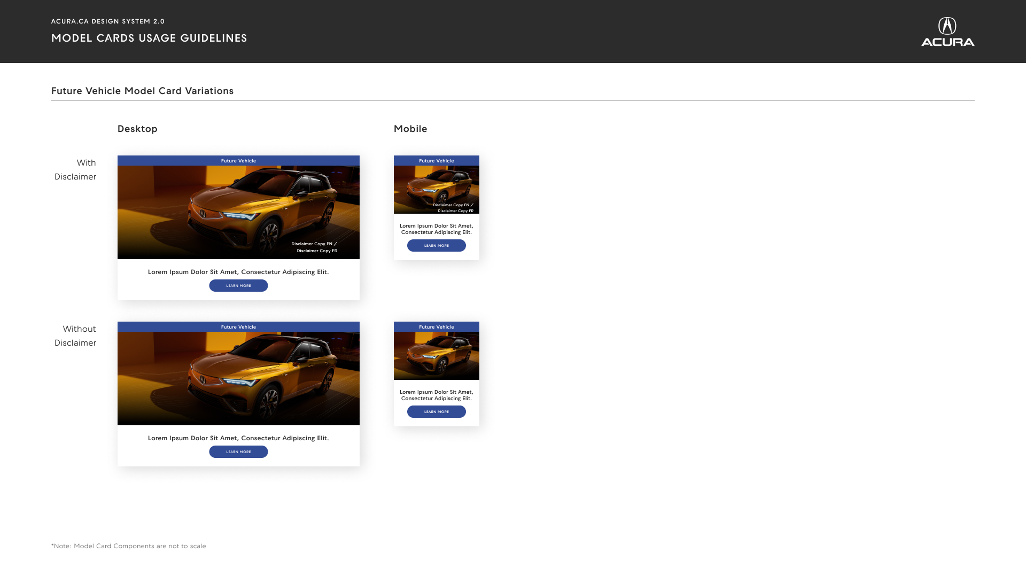This screenshot has width=1026, height=577.
Task: Select the Future Vehicle banner on mobile card without disclaimer
Action: click(437, 327)
